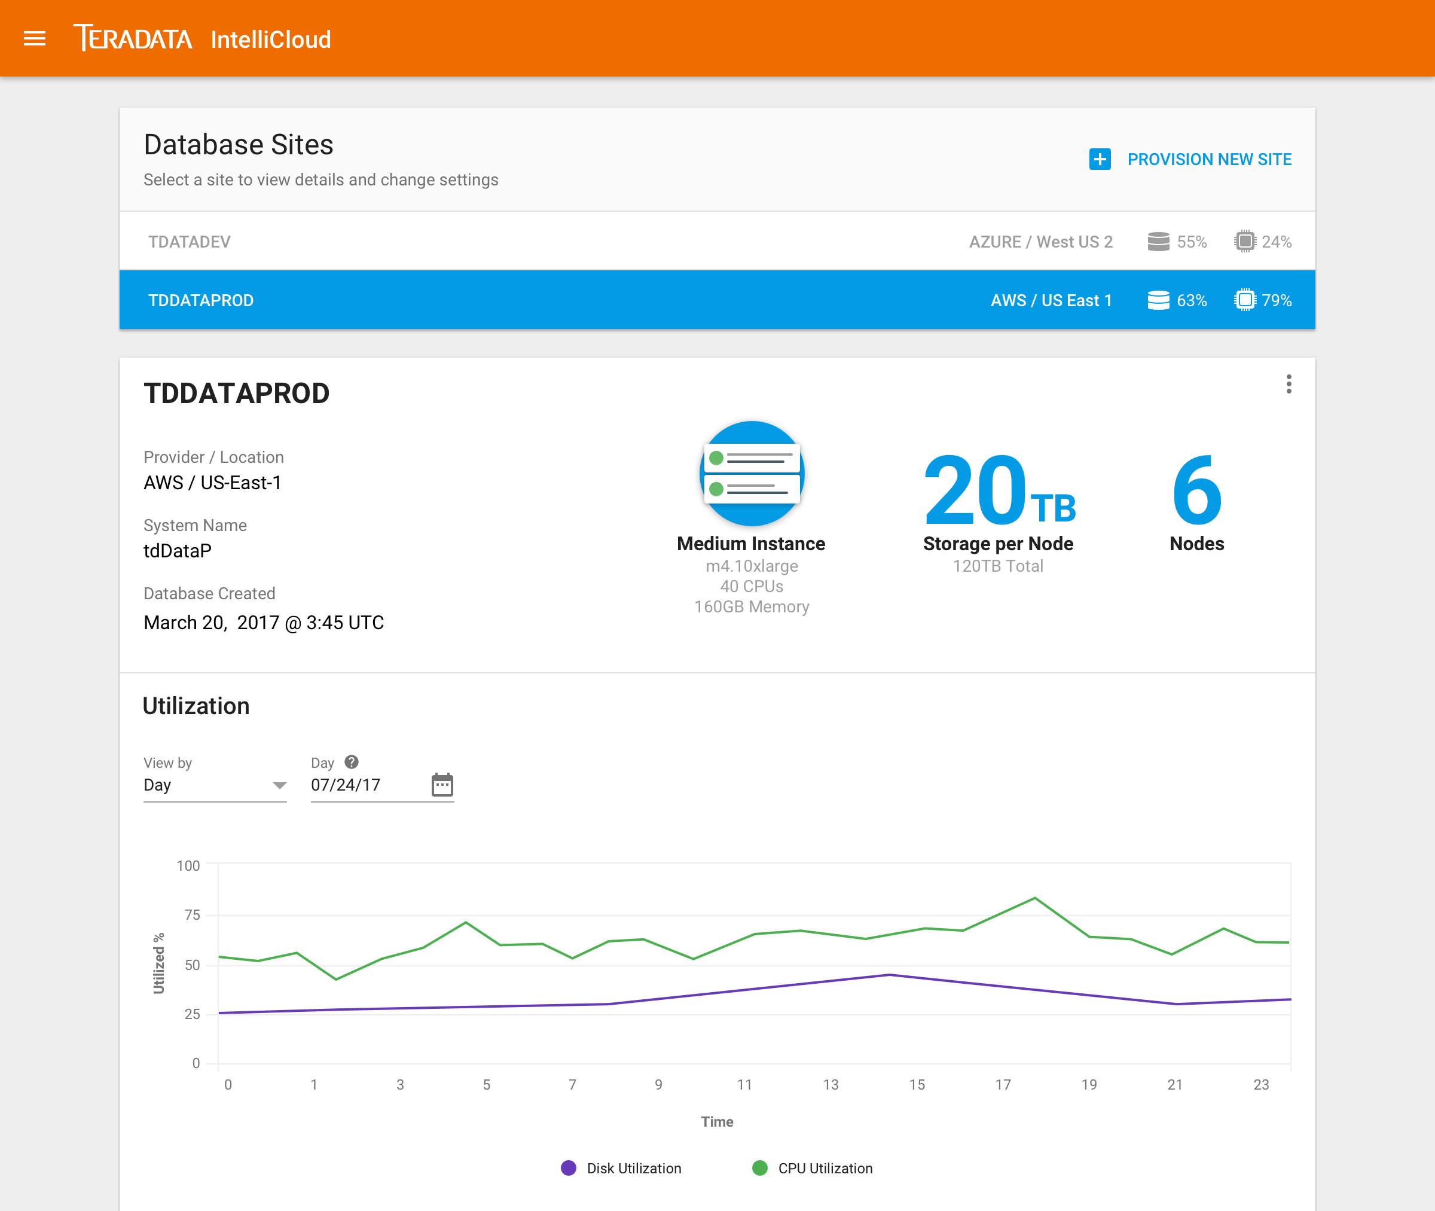Select the TDATADEV site row

click(717, 241)
